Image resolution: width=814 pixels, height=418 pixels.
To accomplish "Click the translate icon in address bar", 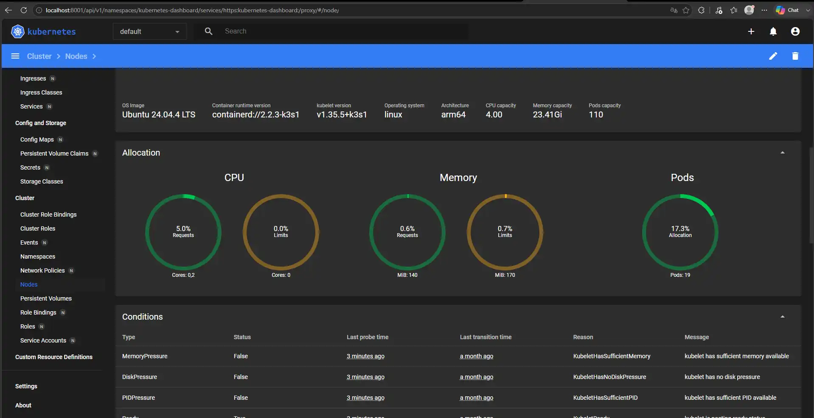I will coord(674,10).
